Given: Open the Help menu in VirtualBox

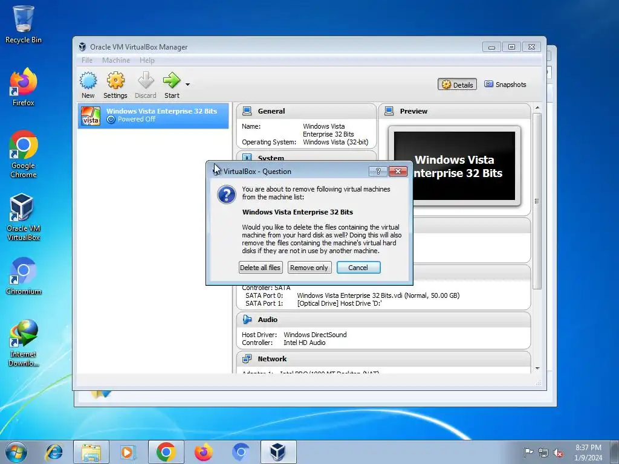Looking at the screenshot, I should (147, 60).
